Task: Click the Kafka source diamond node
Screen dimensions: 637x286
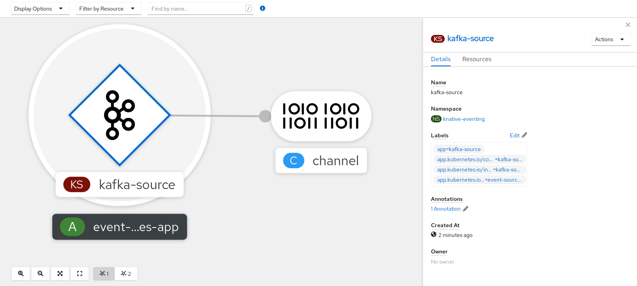Action: (x=120, y=115)
